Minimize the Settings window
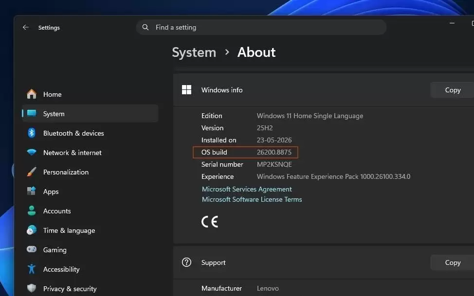The height and width of the screenshot is (296, 474). click(x=452, y=23)
